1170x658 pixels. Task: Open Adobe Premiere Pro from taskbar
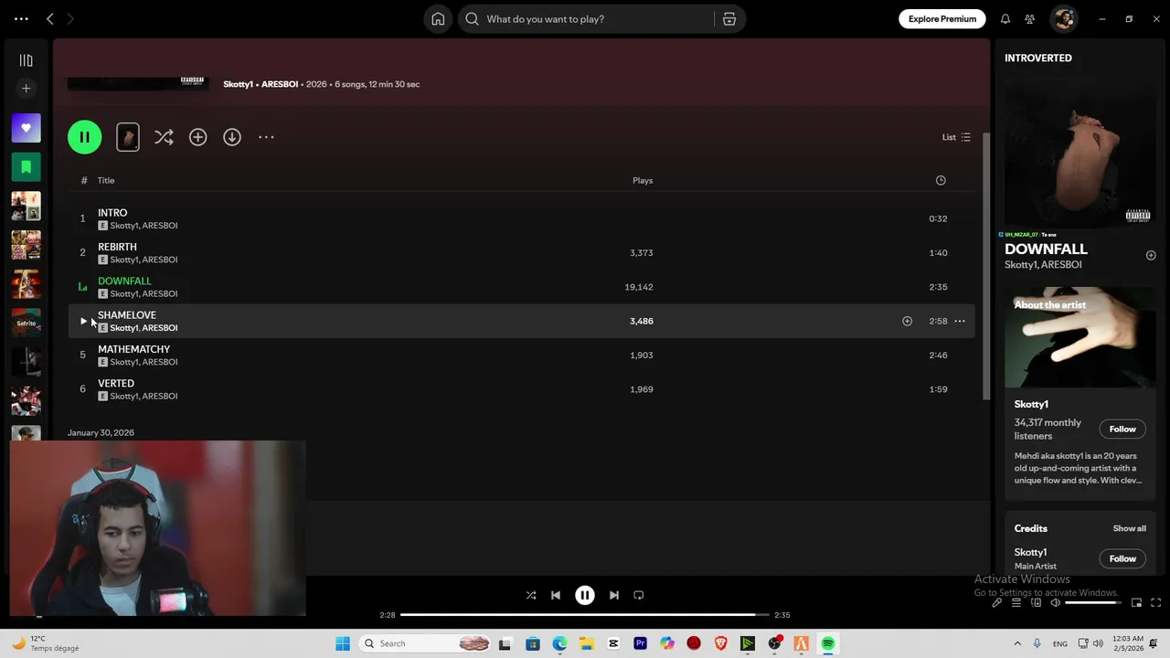pyautogui.click(x=640, y=643)
